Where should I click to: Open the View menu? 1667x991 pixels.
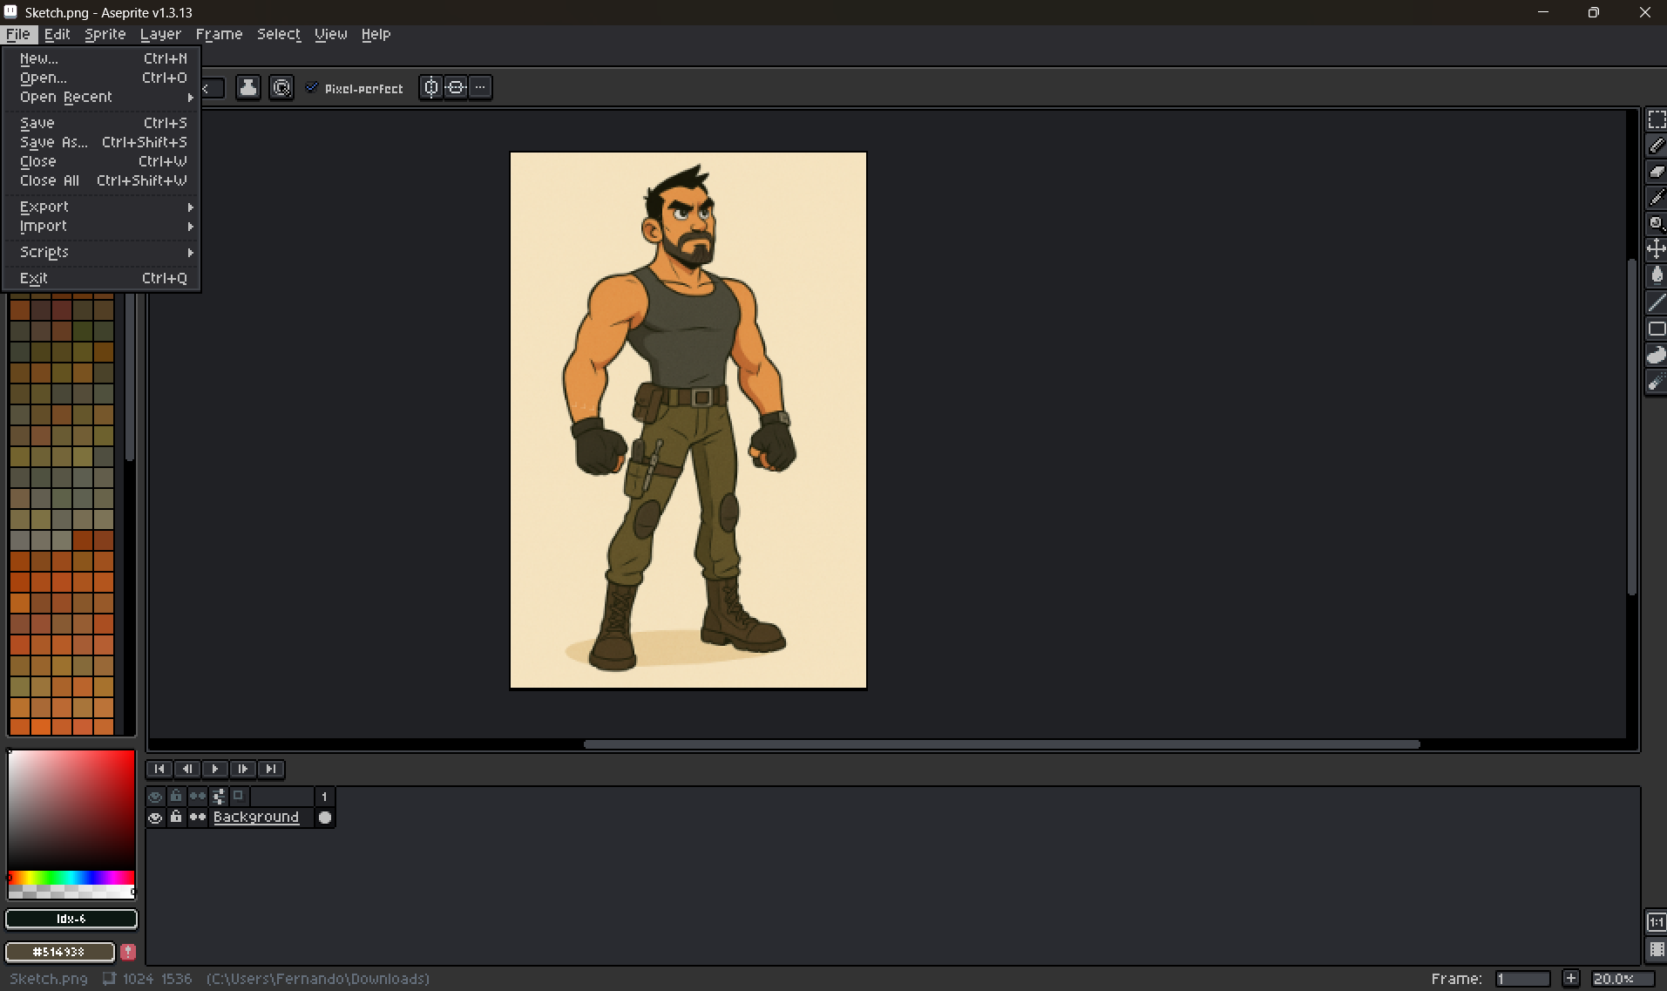(x=331, y=34)
